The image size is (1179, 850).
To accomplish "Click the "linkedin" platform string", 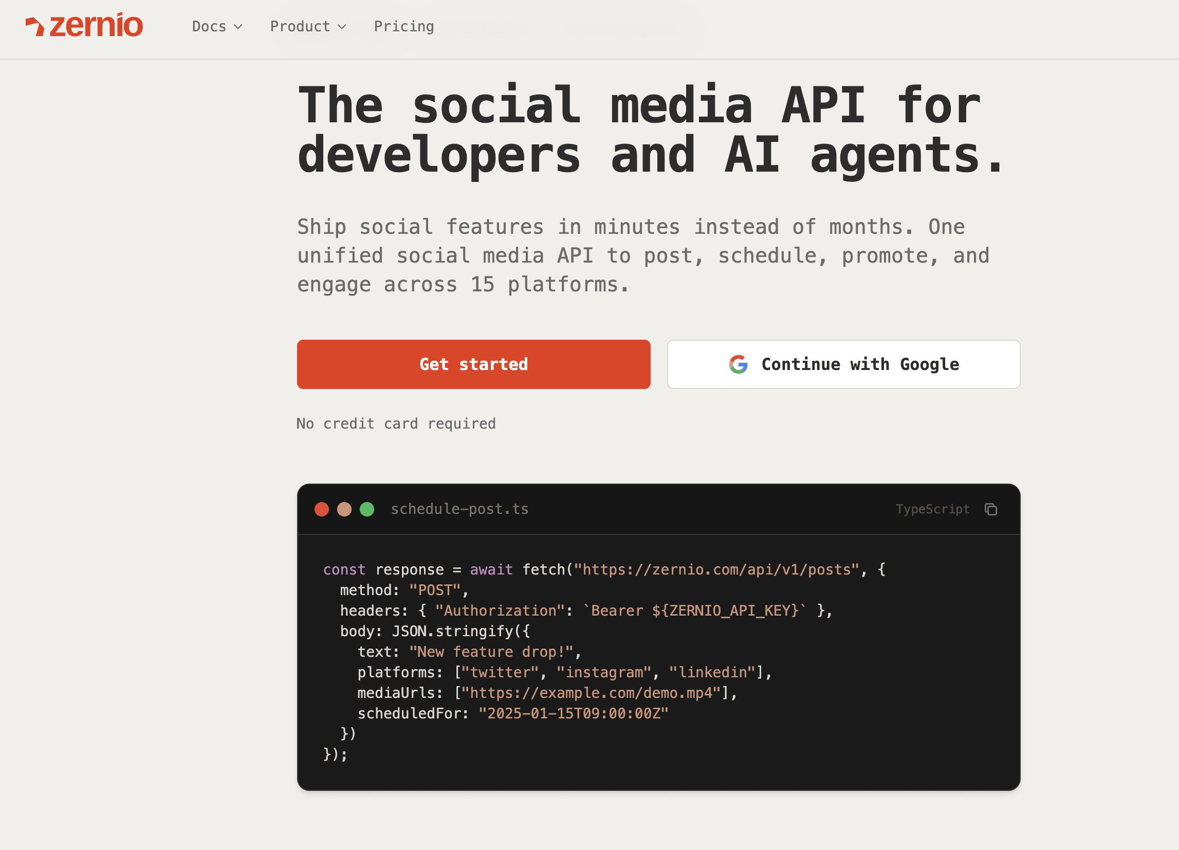I will coord(712,673).
